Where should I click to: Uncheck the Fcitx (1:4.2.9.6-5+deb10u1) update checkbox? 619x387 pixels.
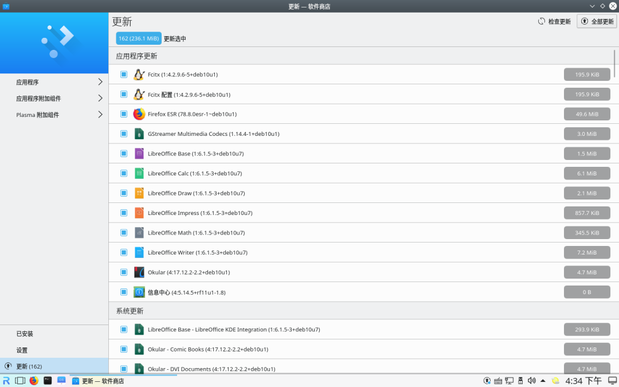pos(124,74)
